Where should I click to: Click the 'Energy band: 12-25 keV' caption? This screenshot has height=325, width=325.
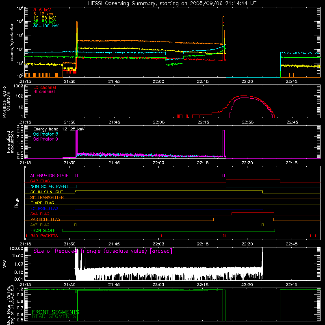click(59, 129)
